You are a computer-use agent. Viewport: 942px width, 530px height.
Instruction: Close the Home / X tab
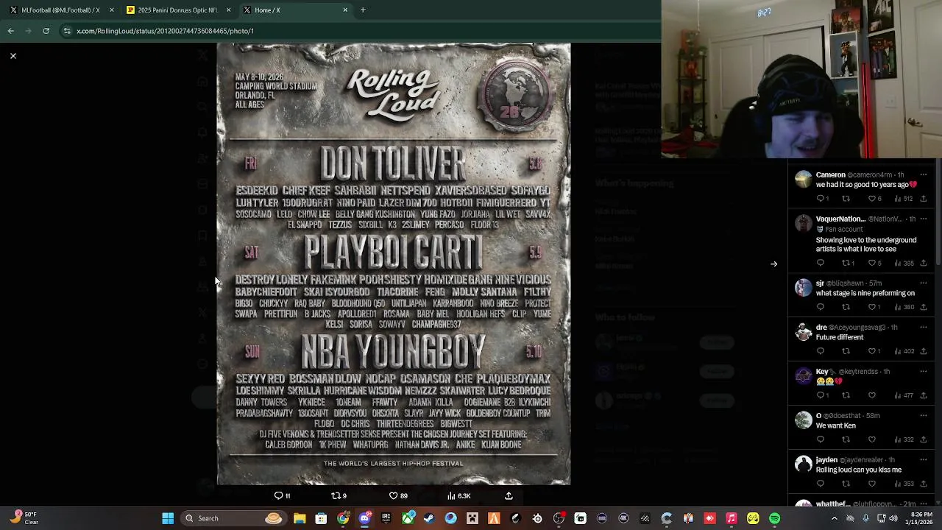345,10
